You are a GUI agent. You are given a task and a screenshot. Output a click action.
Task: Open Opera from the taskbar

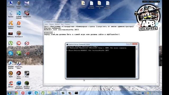(23, 93)
